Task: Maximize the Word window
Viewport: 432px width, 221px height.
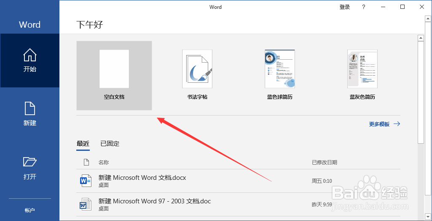Action: point(402,7)
